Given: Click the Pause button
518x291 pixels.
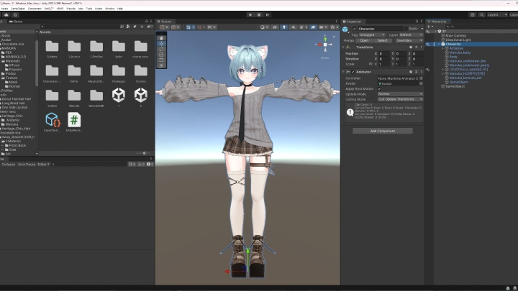Looking at the screenshot, I should point(259,15).
